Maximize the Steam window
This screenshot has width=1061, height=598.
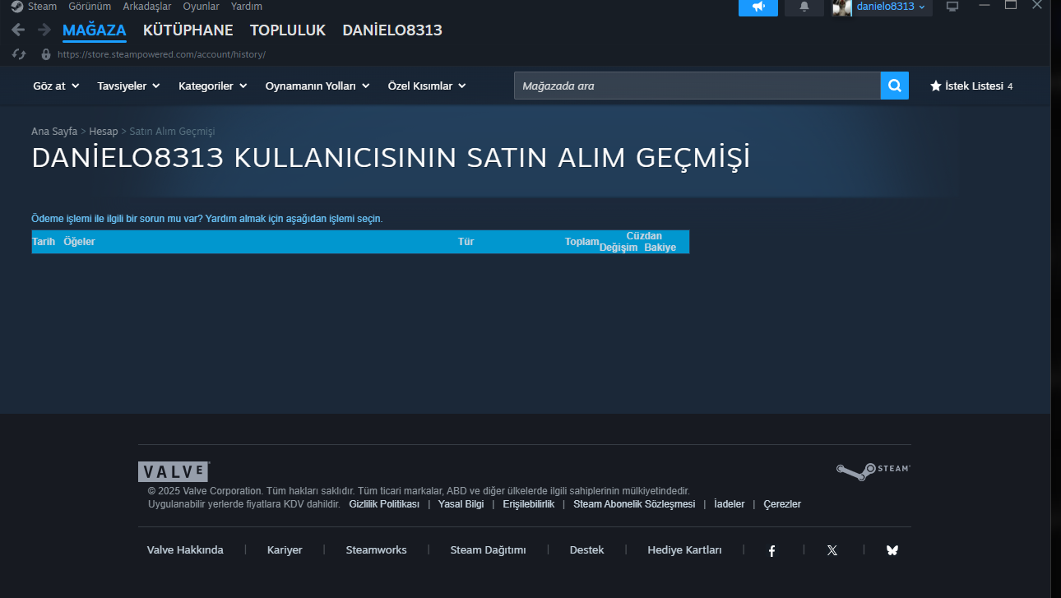click(x=1011, y=5)
